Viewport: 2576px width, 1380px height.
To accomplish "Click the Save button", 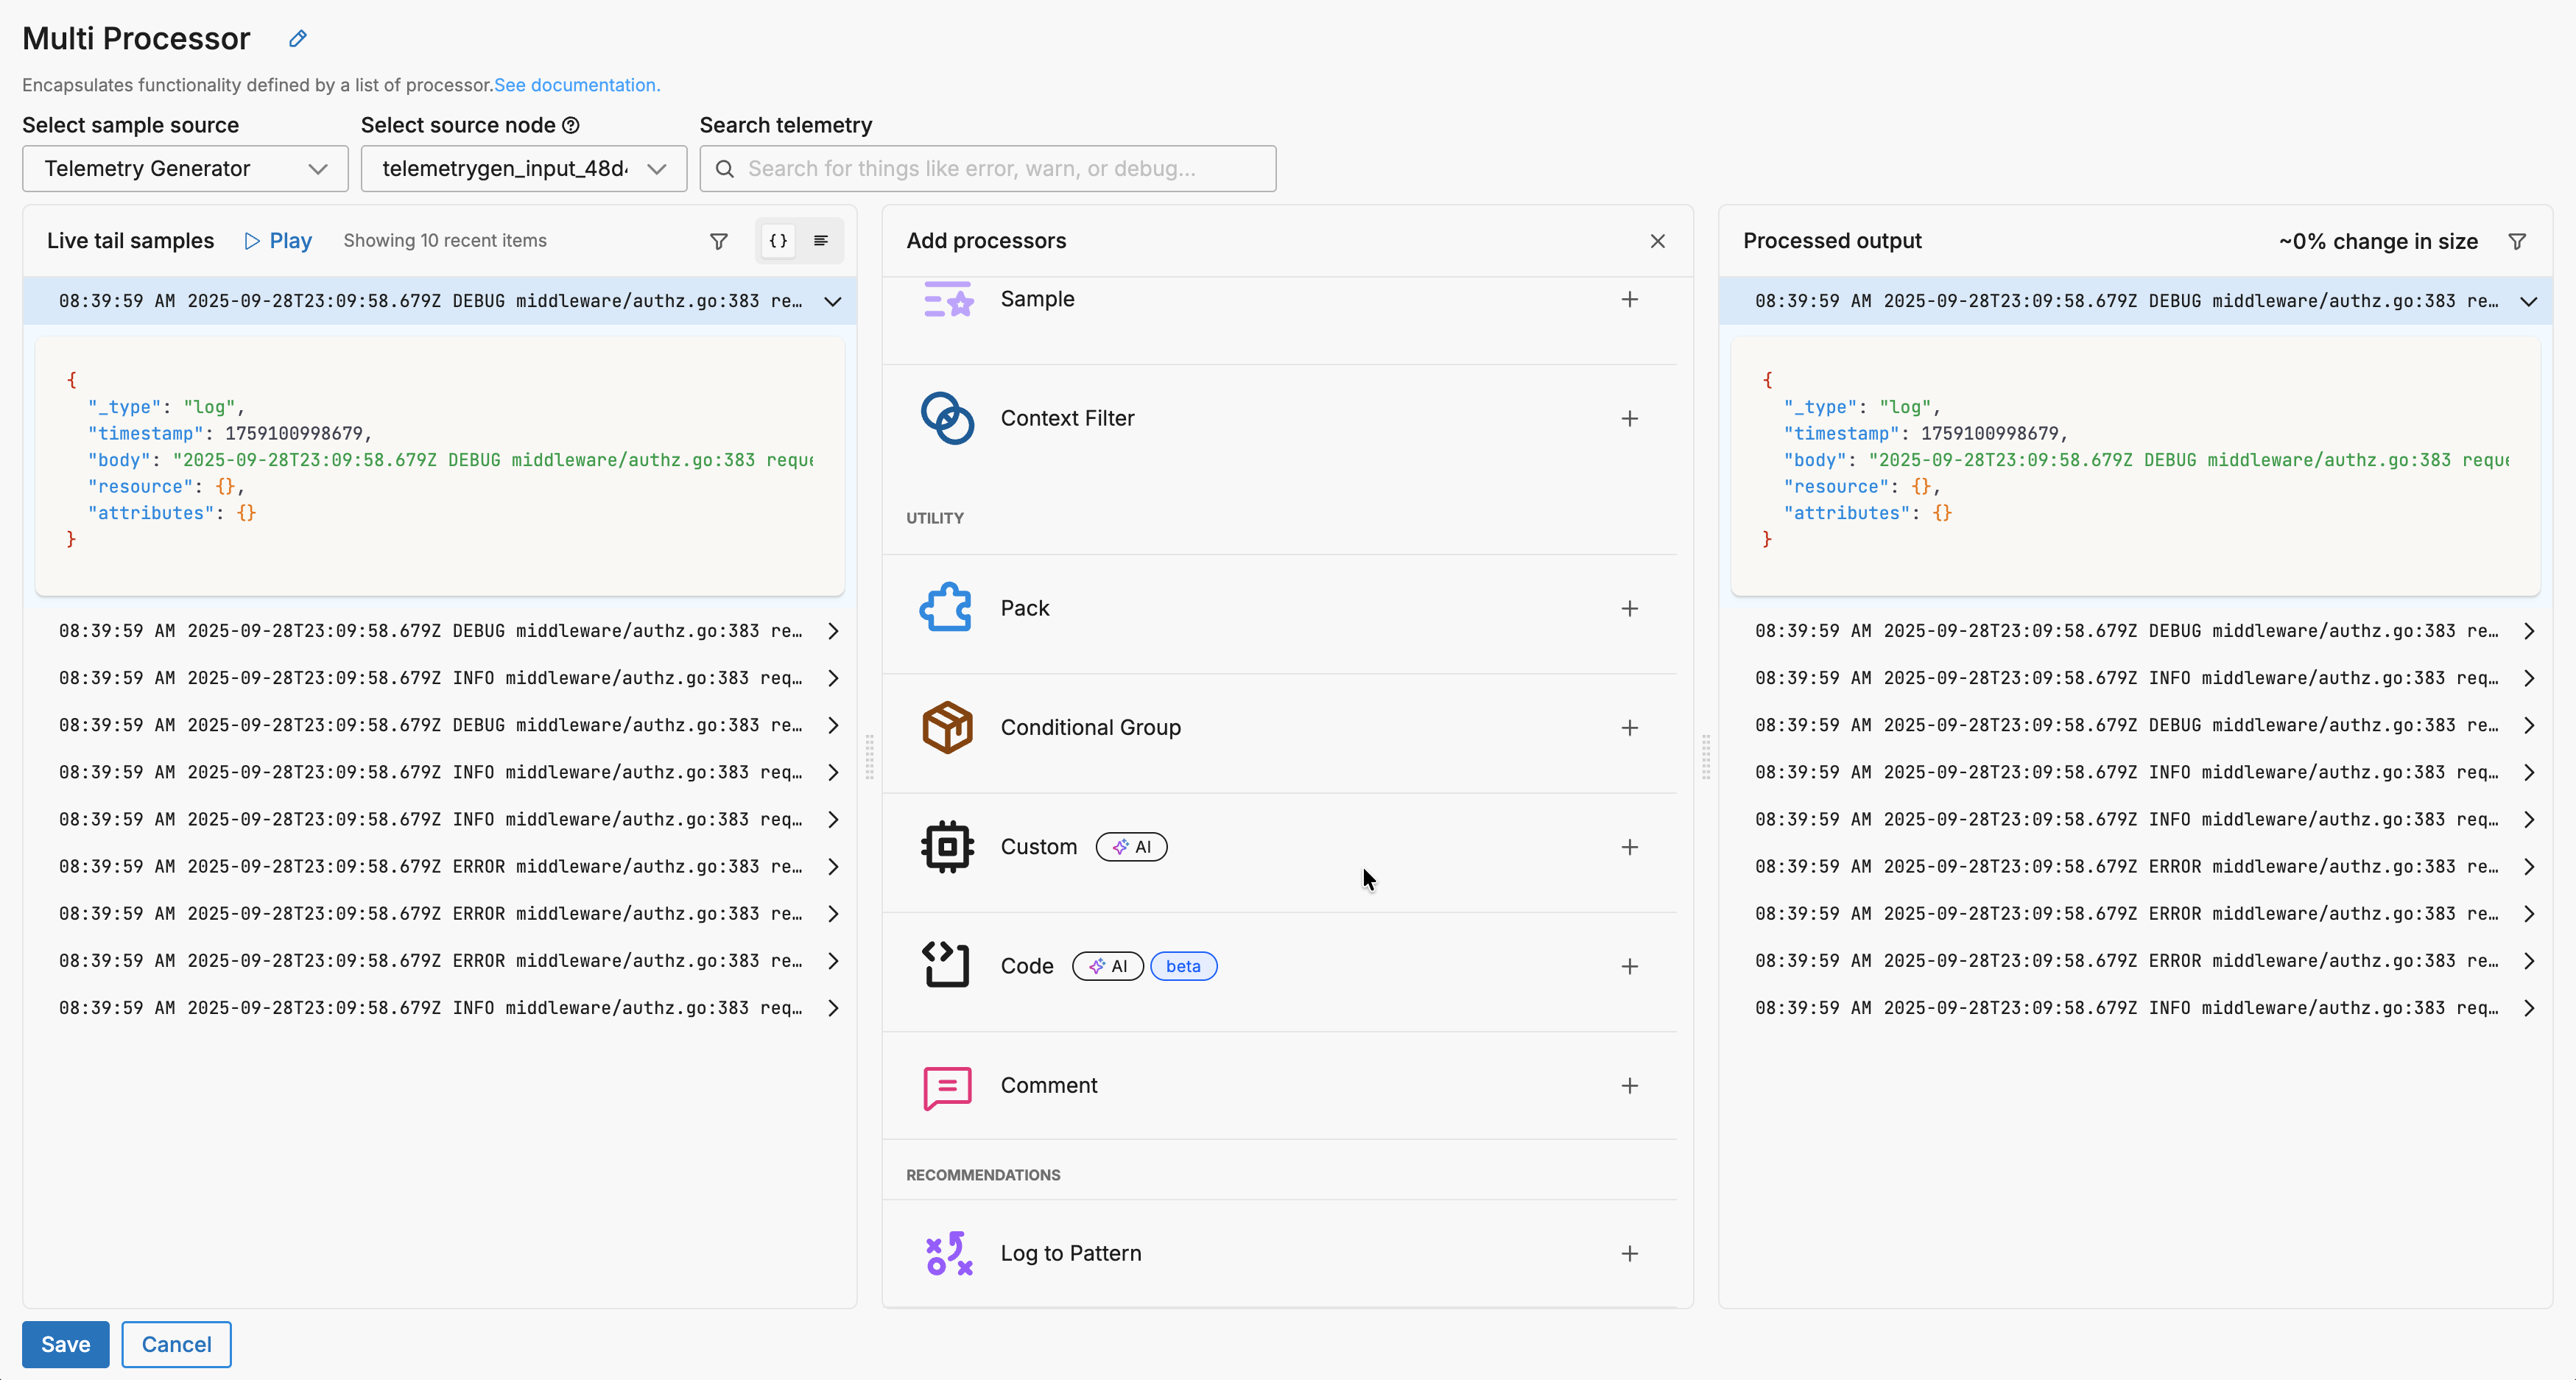I will [65, 1345].
